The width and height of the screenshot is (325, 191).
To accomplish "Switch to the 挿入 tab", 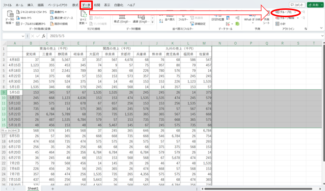I will pyautogui.click(x=30, y=5).
